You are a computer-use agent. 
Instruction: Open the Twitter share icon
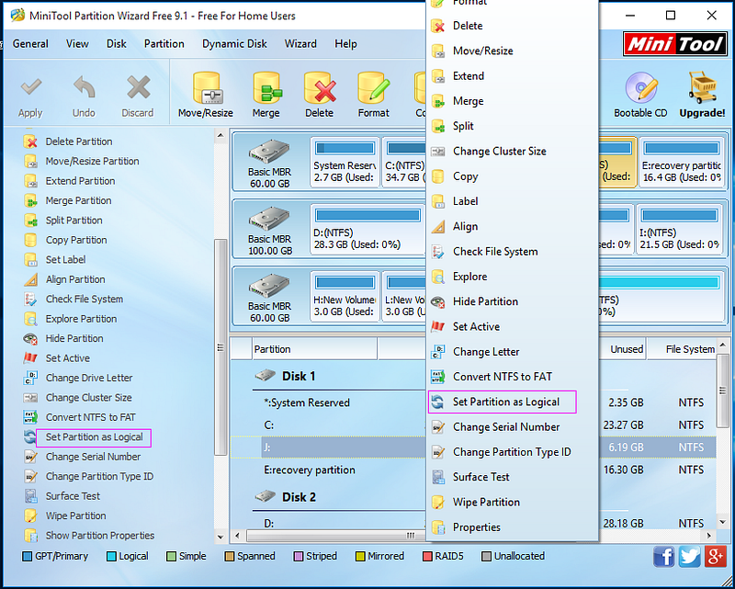click(x=690, y=557)
